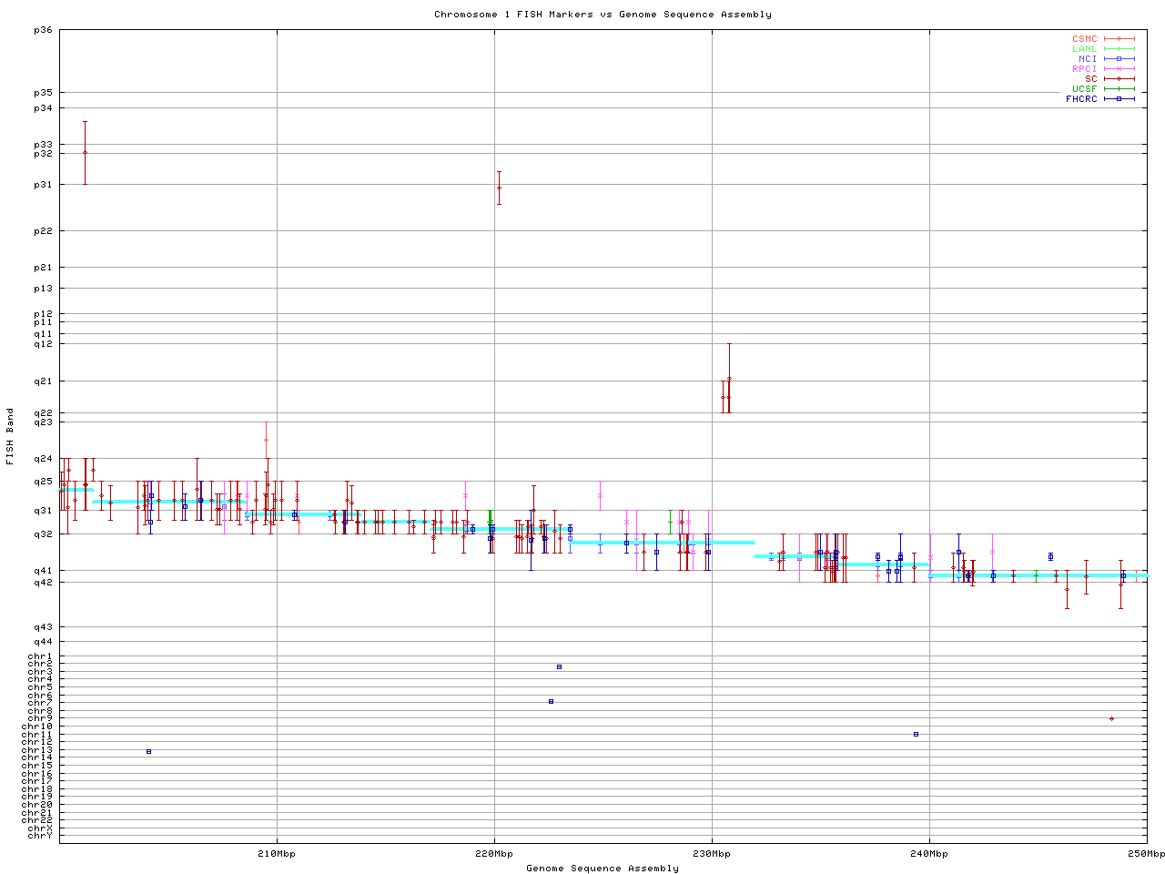Click the Genome Sequence Assembly x-axis title
Viewport: 1165px width, 874px height.
click(x=603, y=869)
